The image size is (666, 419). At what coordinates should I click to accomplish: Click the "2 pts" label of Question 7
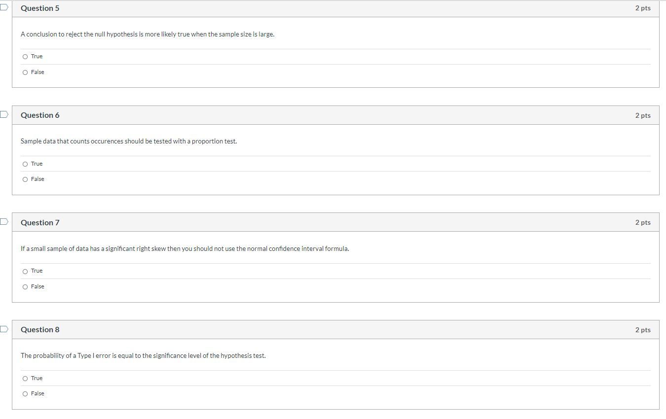click(643, 223)
